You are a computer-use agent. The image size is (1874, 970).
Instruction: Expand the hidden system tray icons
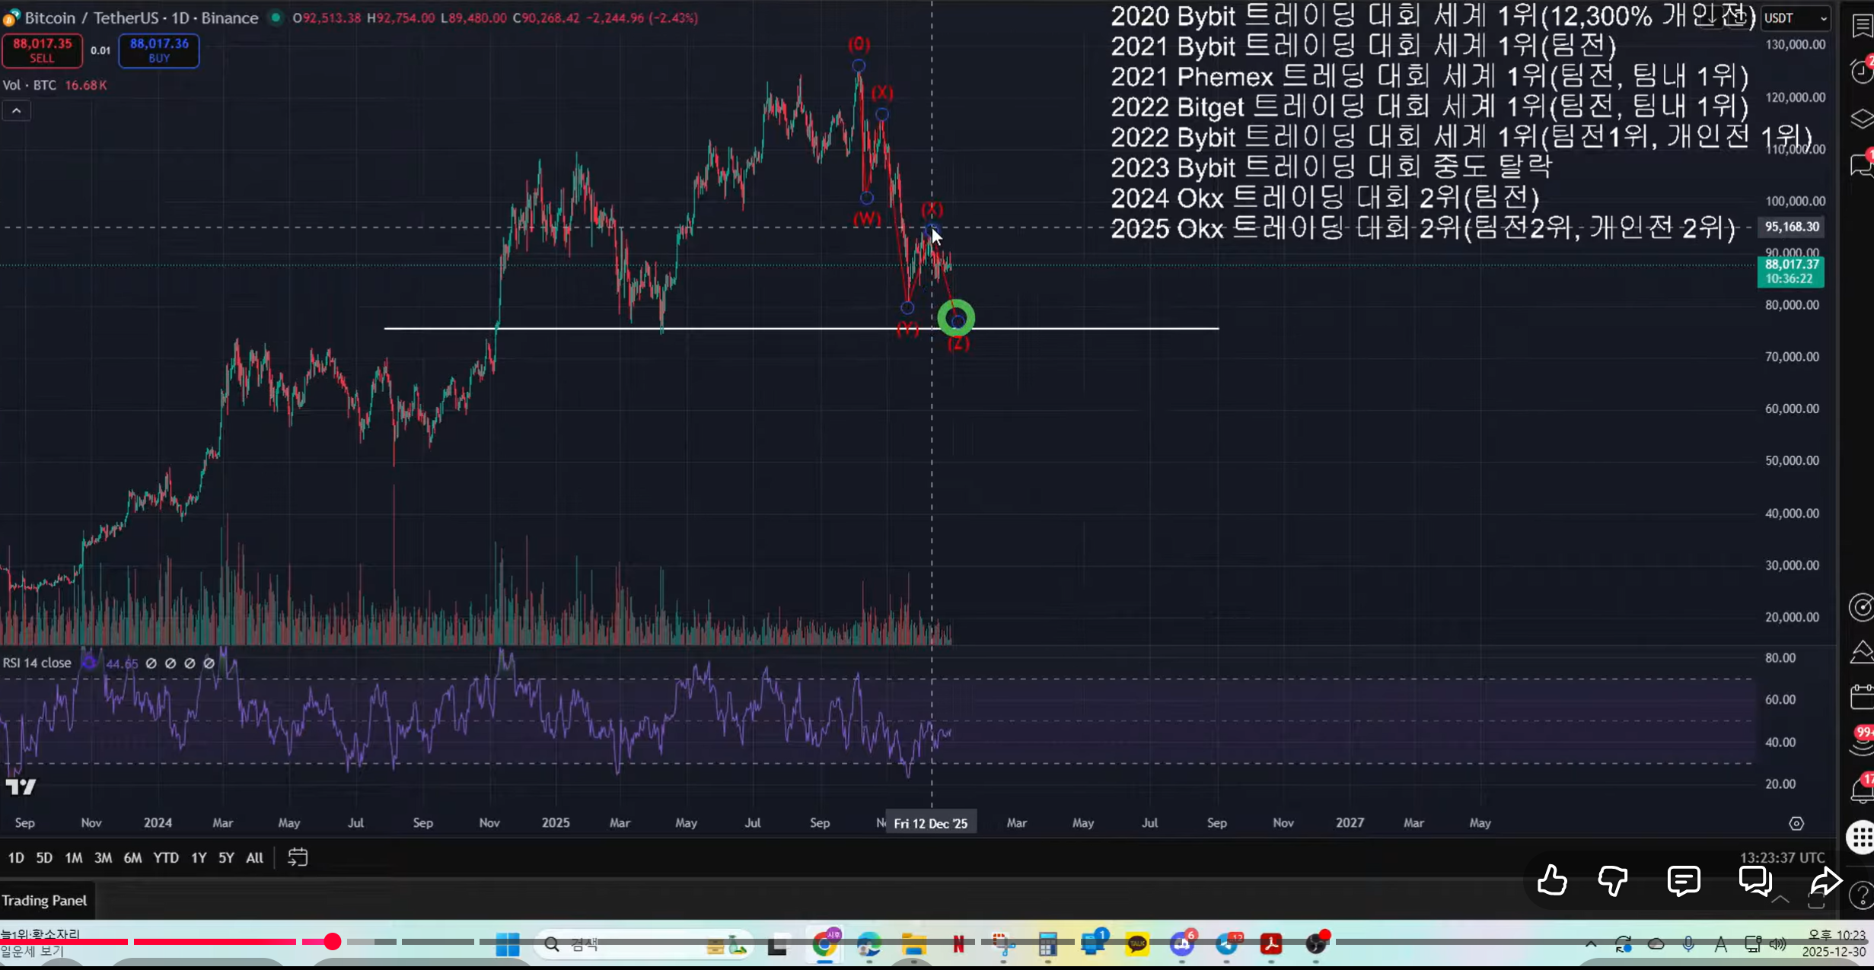pos(1591,945)
